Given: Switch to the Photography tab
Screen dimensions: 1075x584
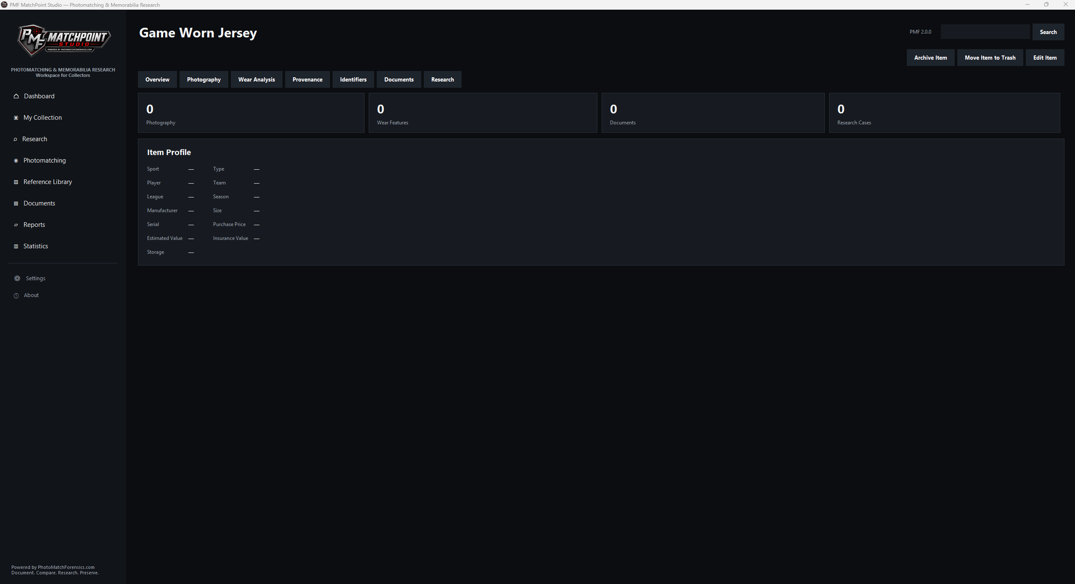Looking at the screenshot, I should (x=204, y=79).
